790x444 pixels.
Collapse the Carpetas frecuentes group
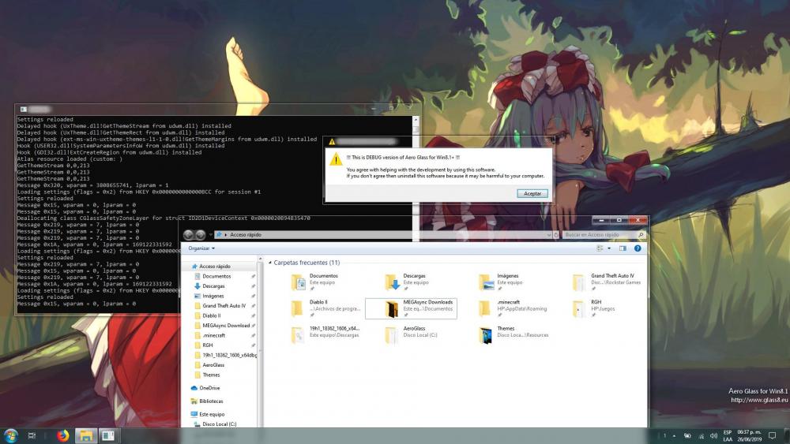tap(270, 263)
